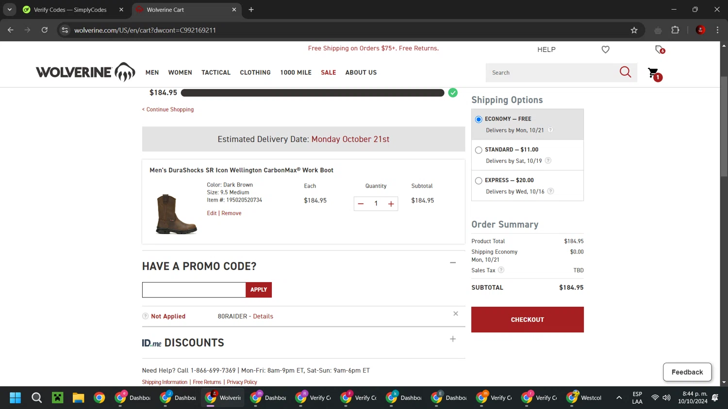Click the browser address bar URL
728x409 pixels.
tap(145, 30)
